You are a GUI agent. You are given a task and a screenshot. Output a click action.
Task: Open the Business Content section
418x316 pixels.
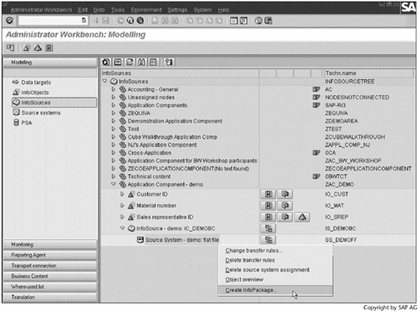50,276
